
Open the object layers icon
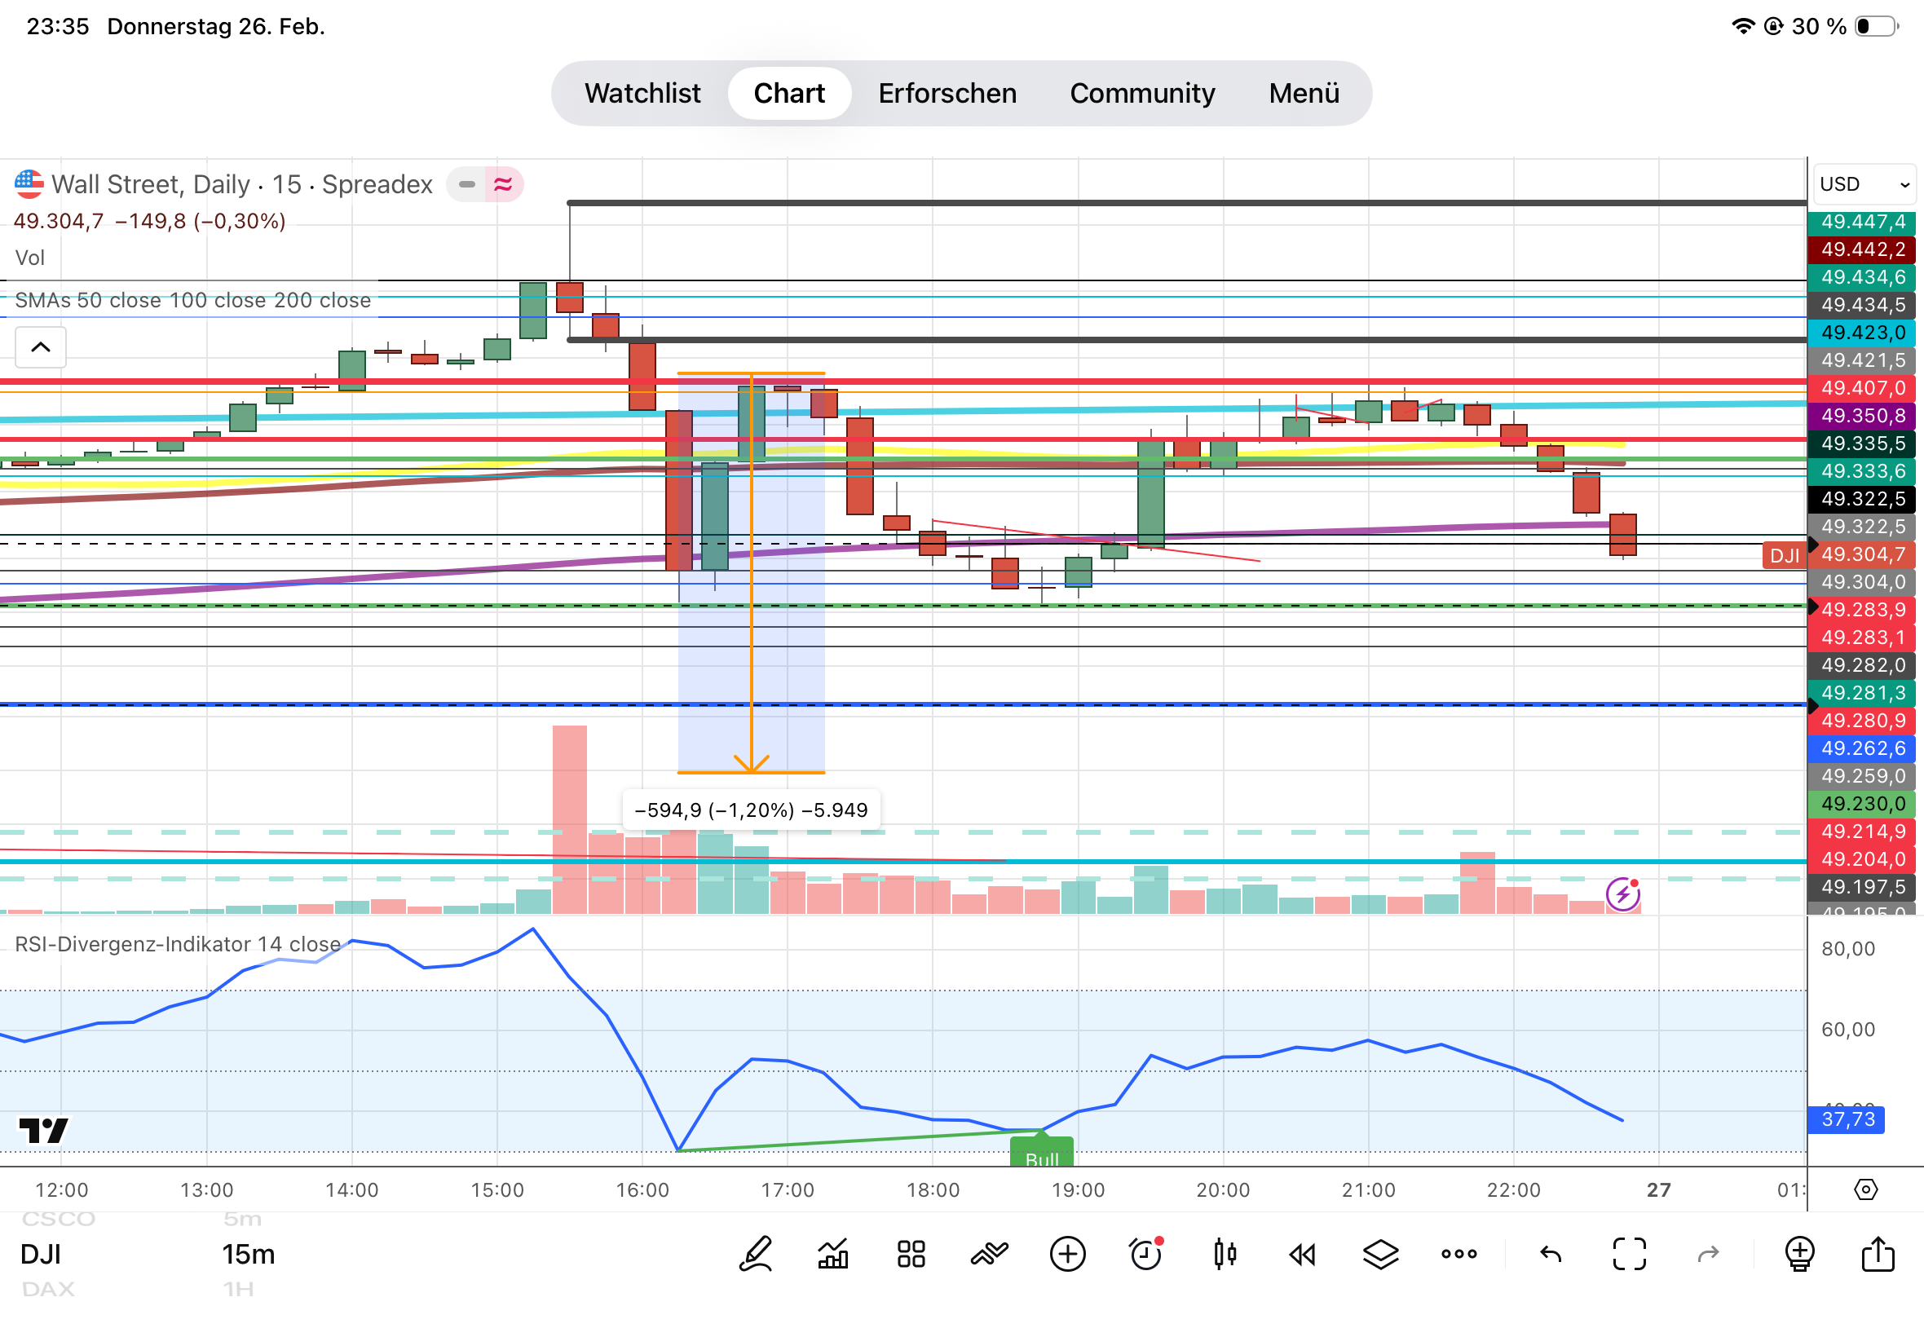tap(1380, 1254)
